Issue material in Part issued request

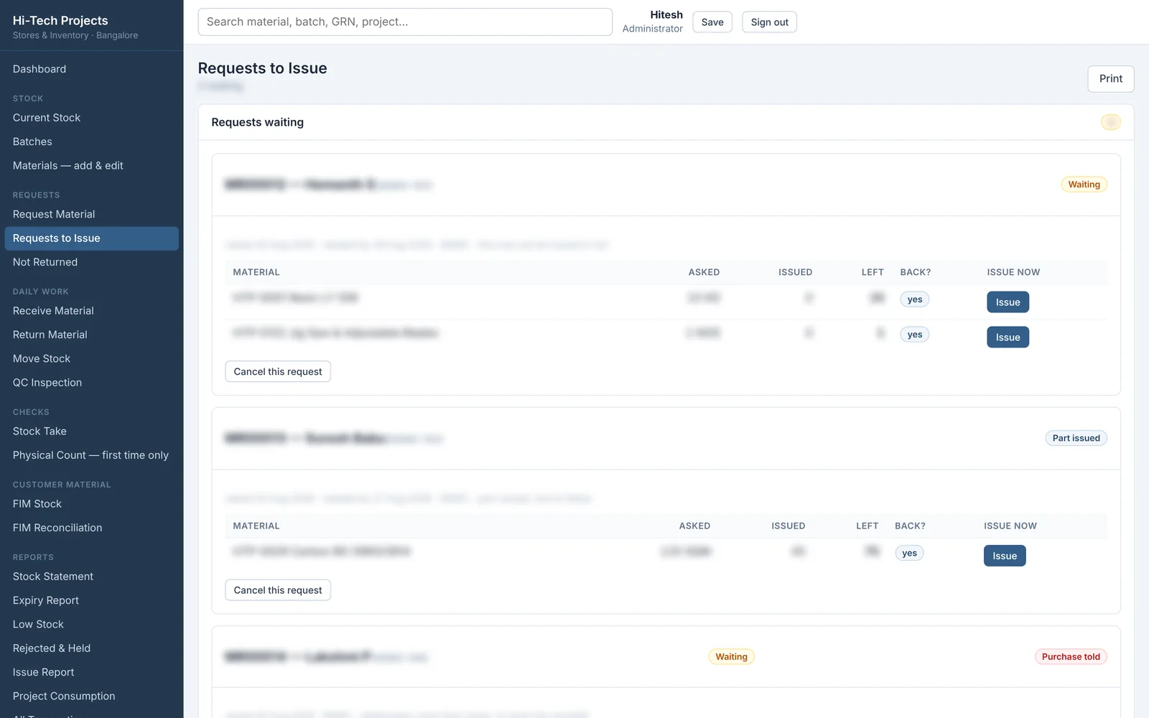[x=1005, y=556]
